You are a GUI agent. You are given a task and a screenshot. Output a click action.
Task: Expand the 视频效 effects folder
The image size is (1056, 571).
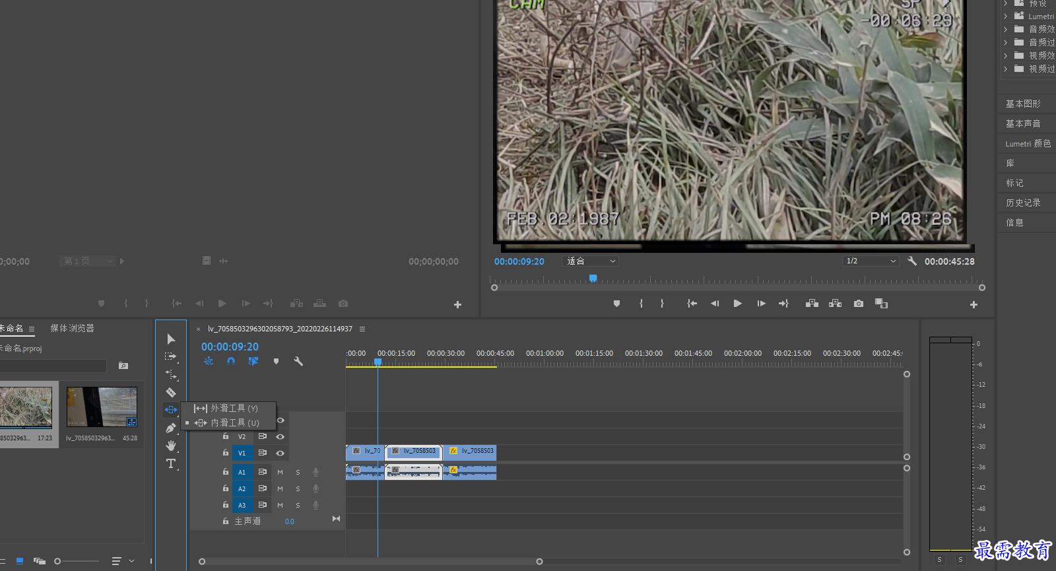pos(1005,55)
